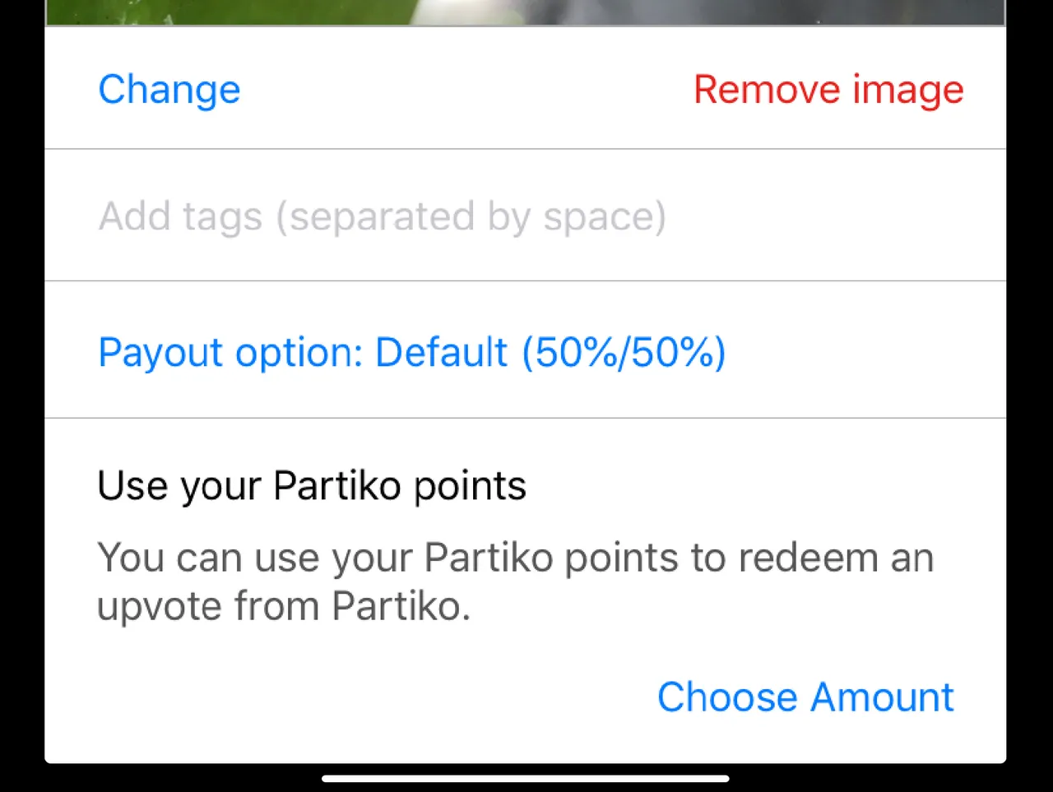The width and height of the screenshot is (1053, 792).
Task: Click the green photo strip above Change
Action: [x=525, y=12]
